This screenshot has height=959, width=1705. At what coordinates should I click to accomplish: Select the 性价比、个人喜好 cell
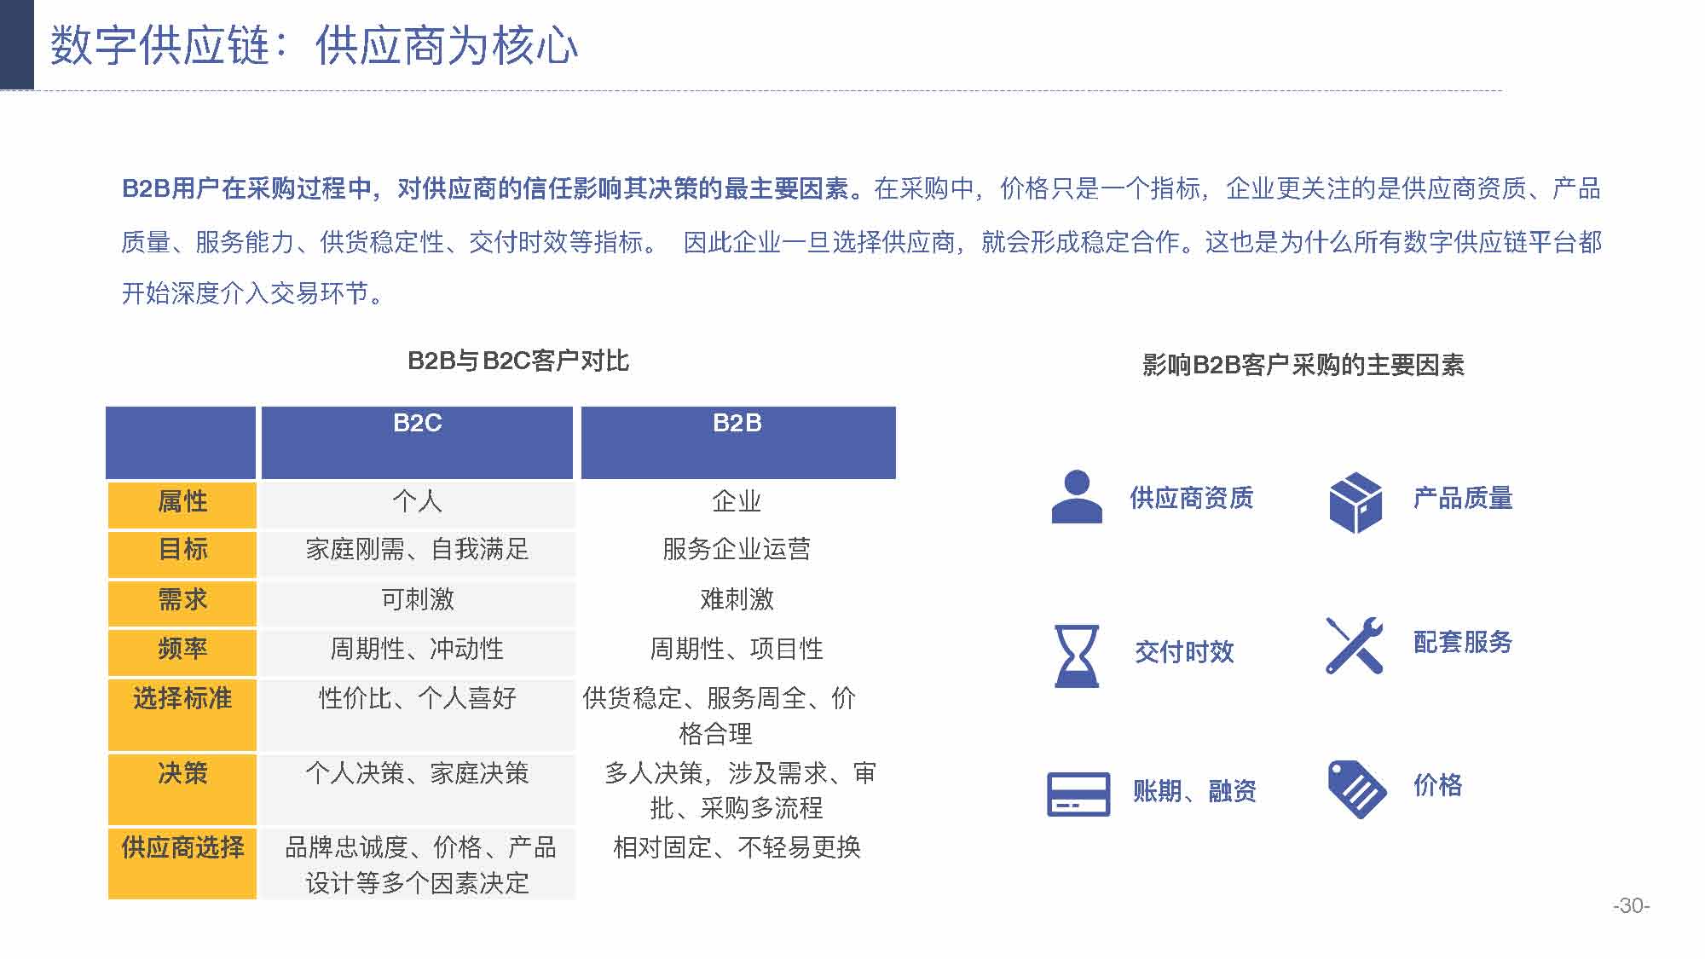417,715
